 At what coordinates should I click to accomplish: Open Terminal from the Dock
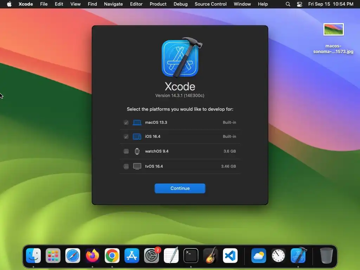click(191, 256)
